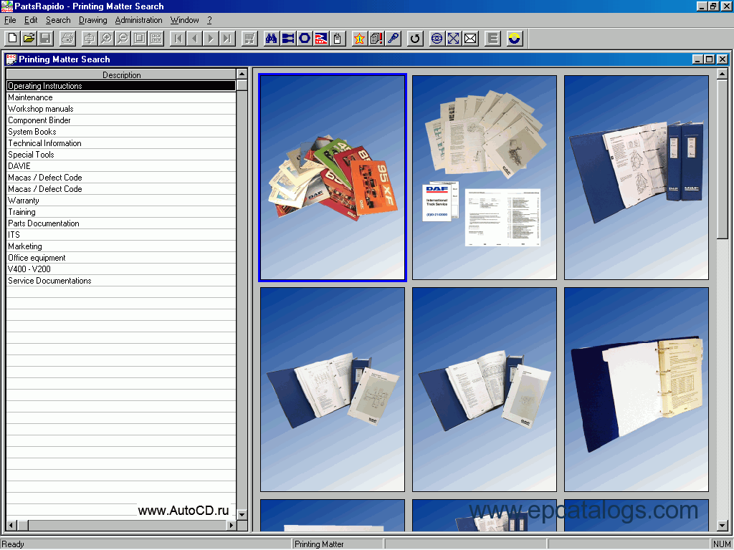The image size is (734, 550).
Task: Click the blue round target toolbar icon
Action: 437,39
